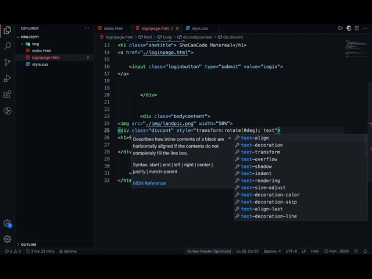
Task: Switch to the style.css tab
Action: pos(200,28)
